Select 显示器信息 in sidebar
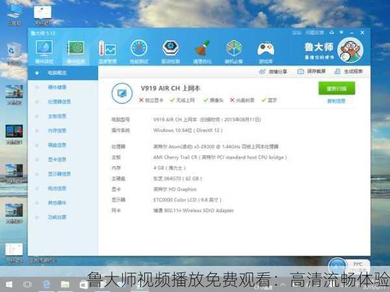The image size is (390, 292). click(59, 174)
